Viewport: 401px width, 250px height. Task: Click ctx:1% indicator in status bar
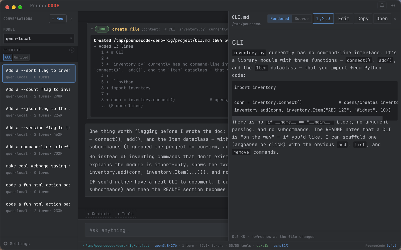(262, 246)
